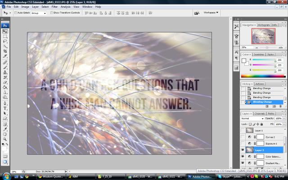This screenshot has height=180, width=288.
Task: Select the Notes tool
Action: [x=5, y=124]
